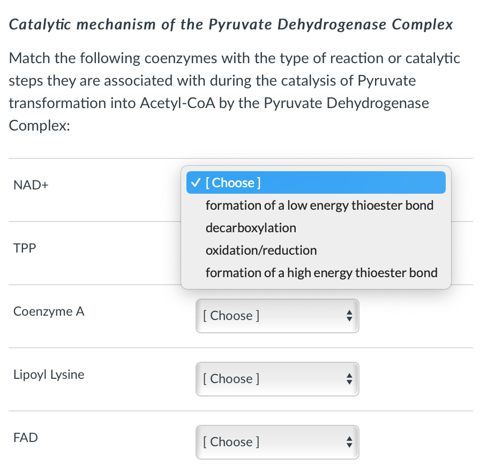Click the Coenzyme A label

click(x=49, y=311)
